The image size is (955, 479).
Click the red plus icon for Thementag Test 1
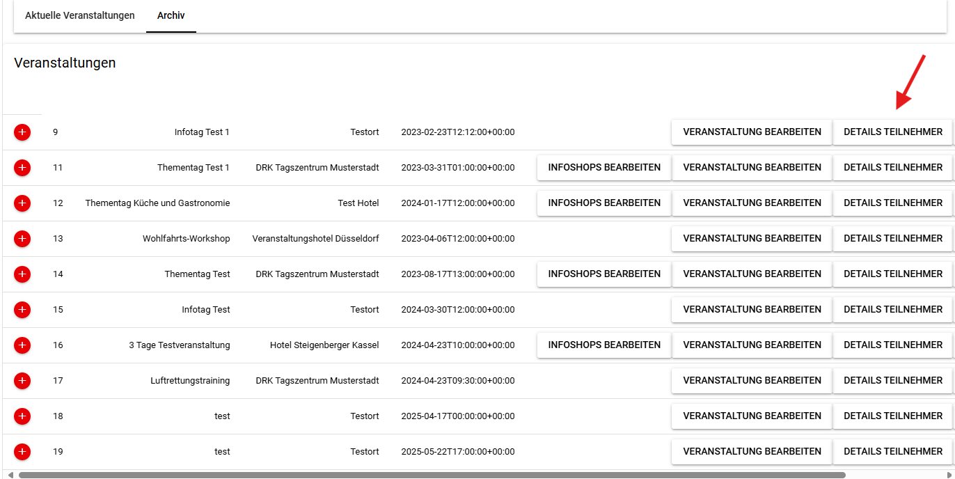22,168
